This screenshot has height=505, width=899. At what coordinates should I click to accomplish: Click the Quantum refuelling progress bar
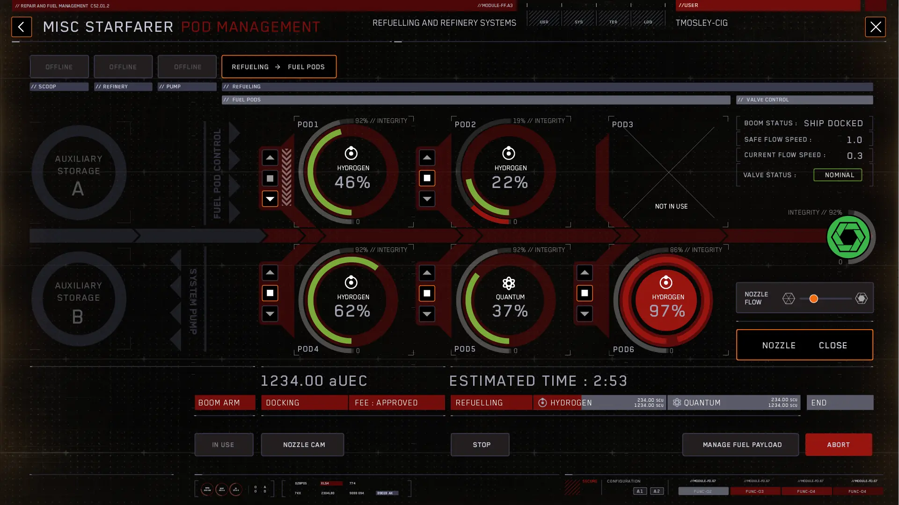[x=734, y=403]
